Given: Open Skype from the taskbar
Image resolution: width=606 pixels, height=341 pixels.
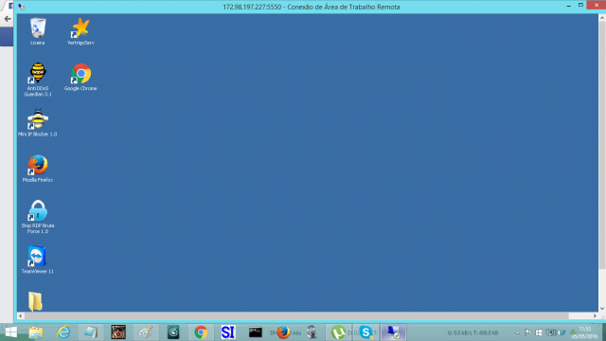Looking at the screenshot, I should click(x=365, y=332).
